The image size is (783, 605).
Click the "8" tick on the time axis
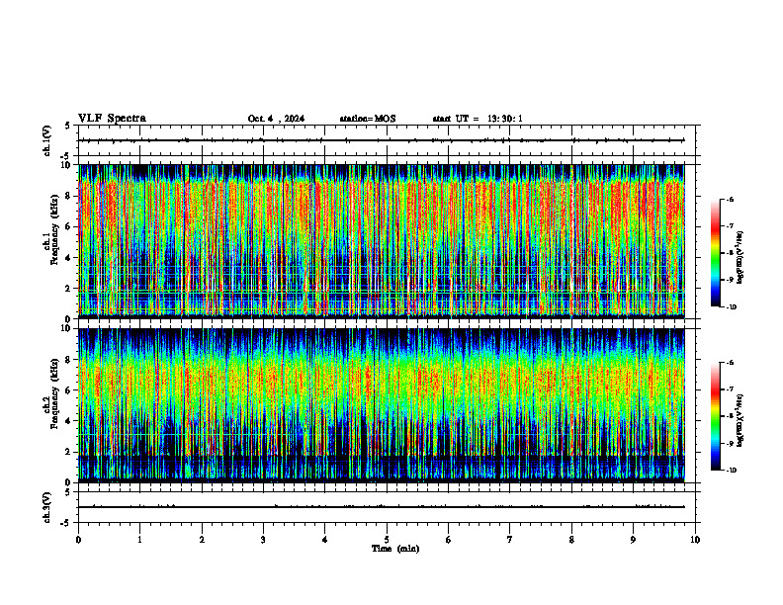571,540
